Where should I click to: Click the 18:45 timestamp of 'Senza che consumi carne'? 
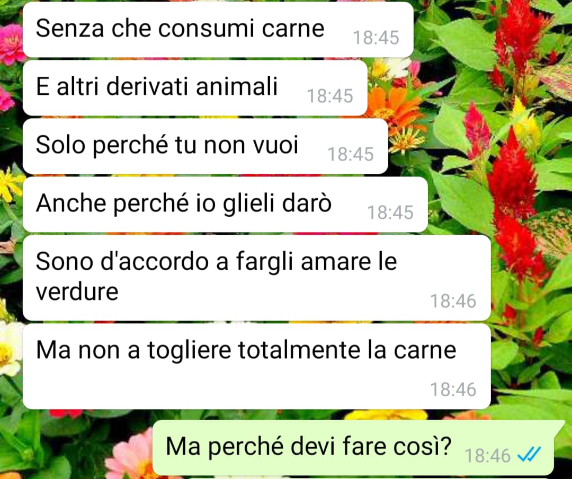(376, 38)
